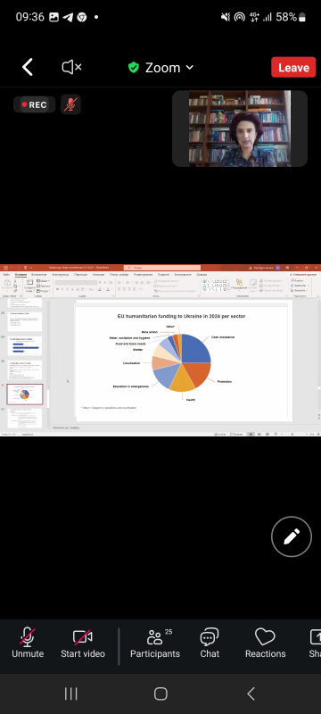Image resolution: width=321 pixels, height=714 pixels.
Task: Open the Reactions menu
Action: coord(265,643)
